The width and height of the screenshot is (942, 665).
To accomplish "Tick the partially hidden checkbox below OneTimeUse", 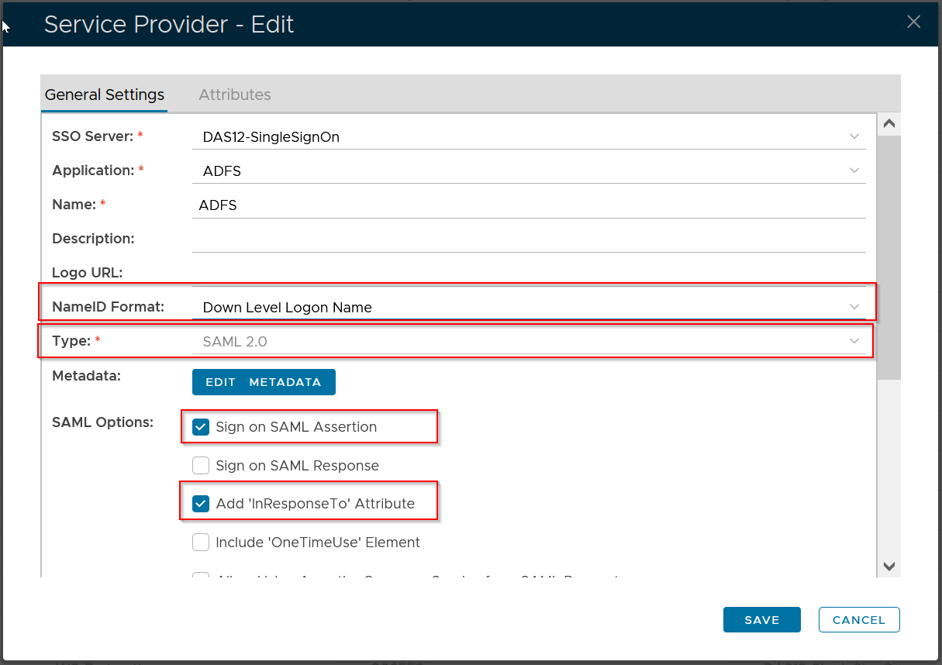I will 201,576.
